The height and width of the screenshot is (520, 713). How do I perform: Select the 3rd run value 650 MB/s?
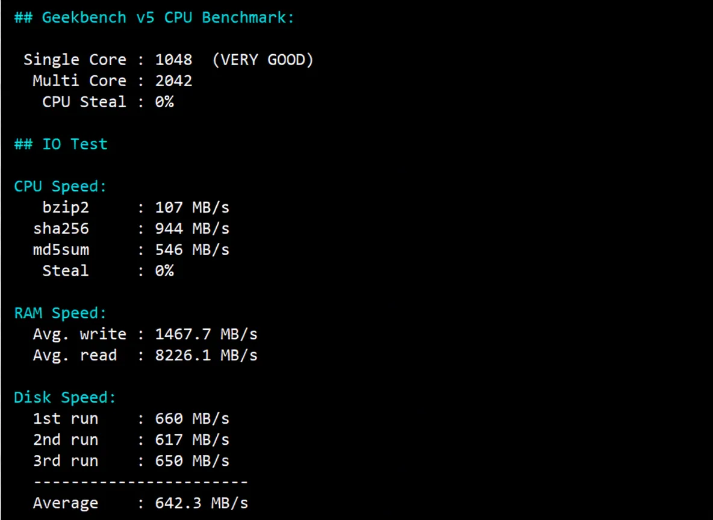(191, 460)
